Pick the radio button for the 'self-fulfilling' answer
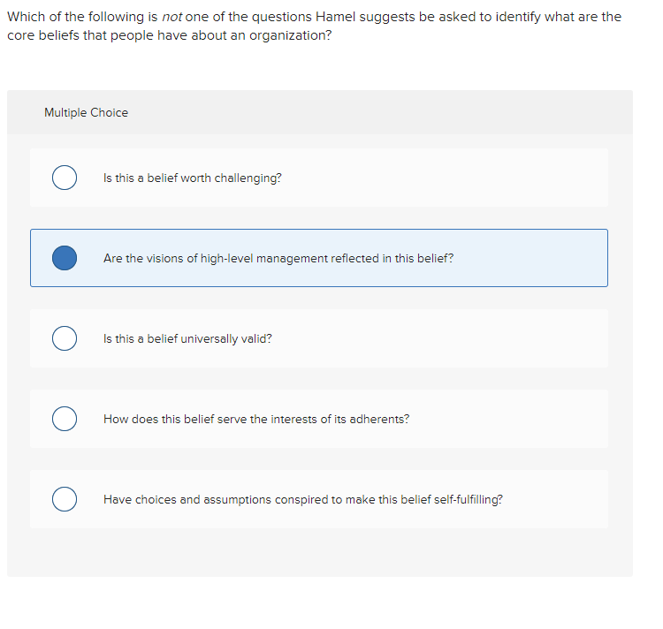This screenshot has height=629, width=663. 64,499
